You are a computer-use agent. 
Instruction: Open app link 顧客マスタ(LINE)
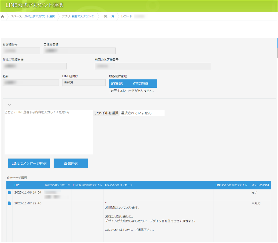(83, 16)
